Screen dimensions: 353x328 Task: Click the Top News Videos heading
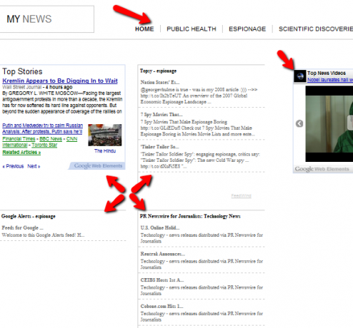pos(327,73)
